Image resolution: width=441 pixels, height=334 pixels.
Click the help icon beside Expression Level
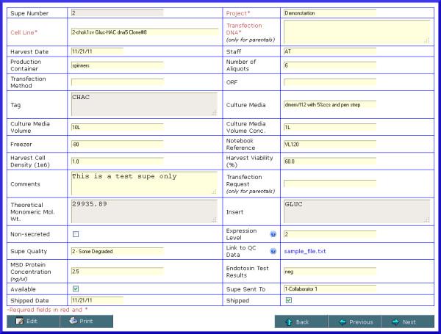click(273, 234)
